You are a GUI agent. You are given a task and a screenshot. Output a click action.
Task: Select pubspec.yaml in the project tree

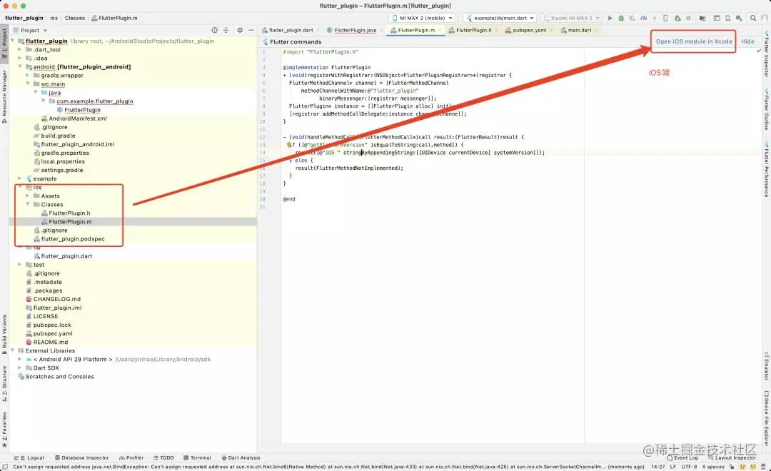click(53, 333)
